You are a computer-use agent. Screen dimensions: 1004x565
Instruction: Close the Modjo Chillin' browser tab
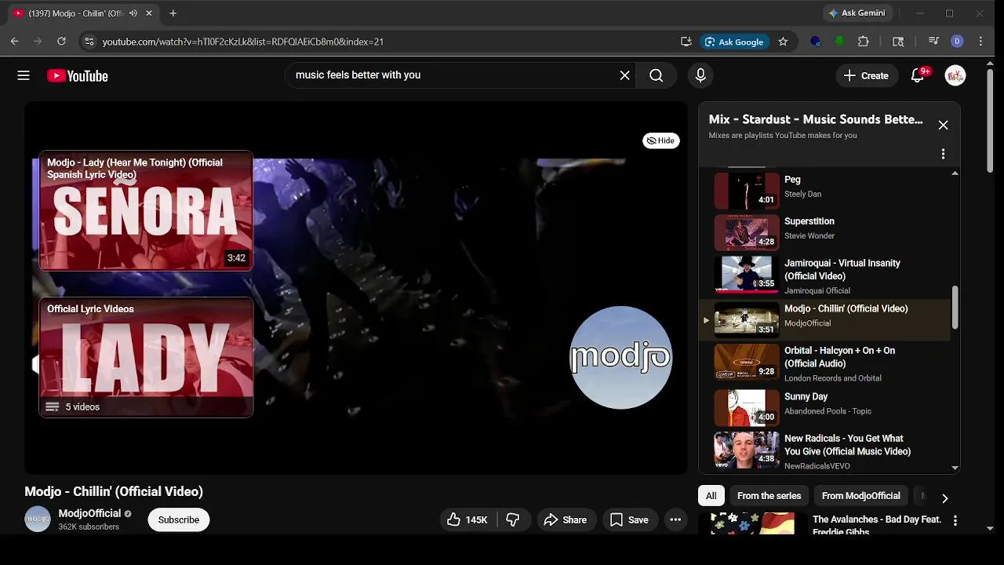[149, 13]
